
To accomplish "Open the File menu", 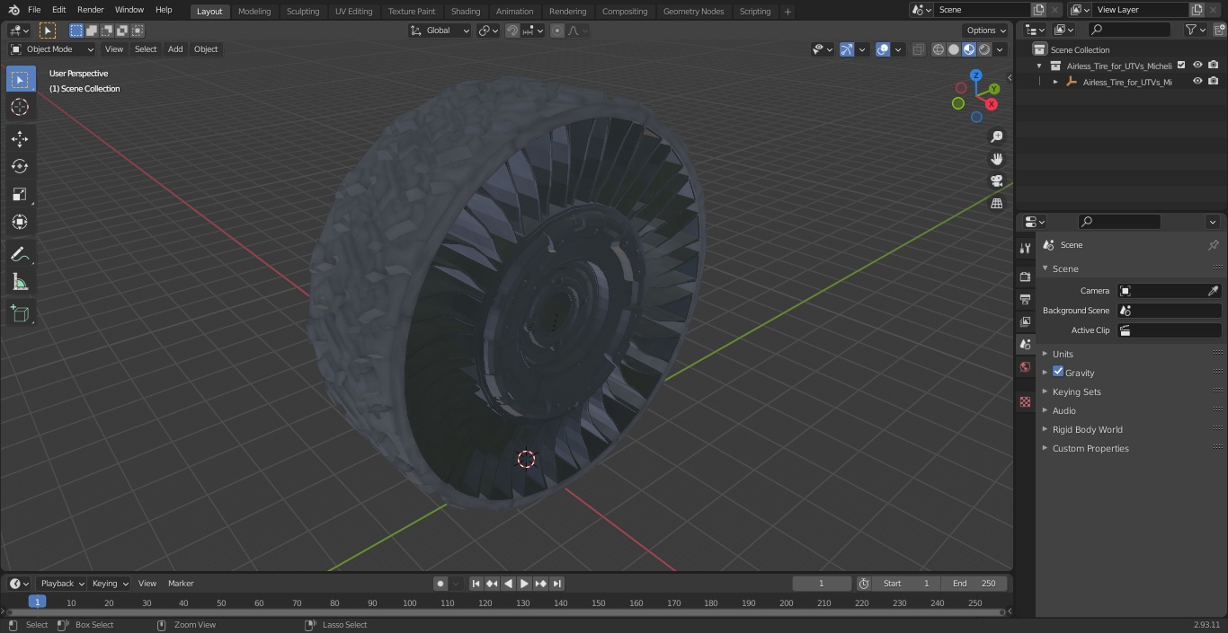I will (x=34, y=10).
